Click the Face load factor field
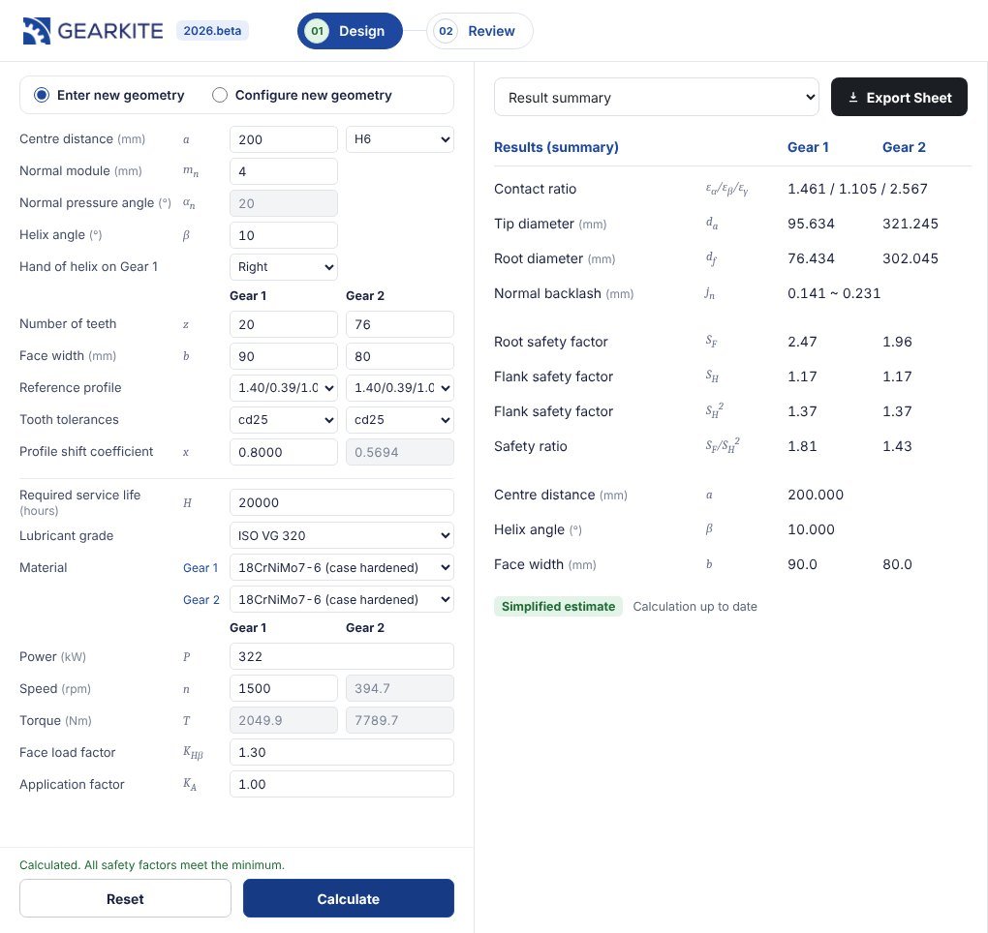Viewport: 988px width, 933px height. [x=342, y=752]
